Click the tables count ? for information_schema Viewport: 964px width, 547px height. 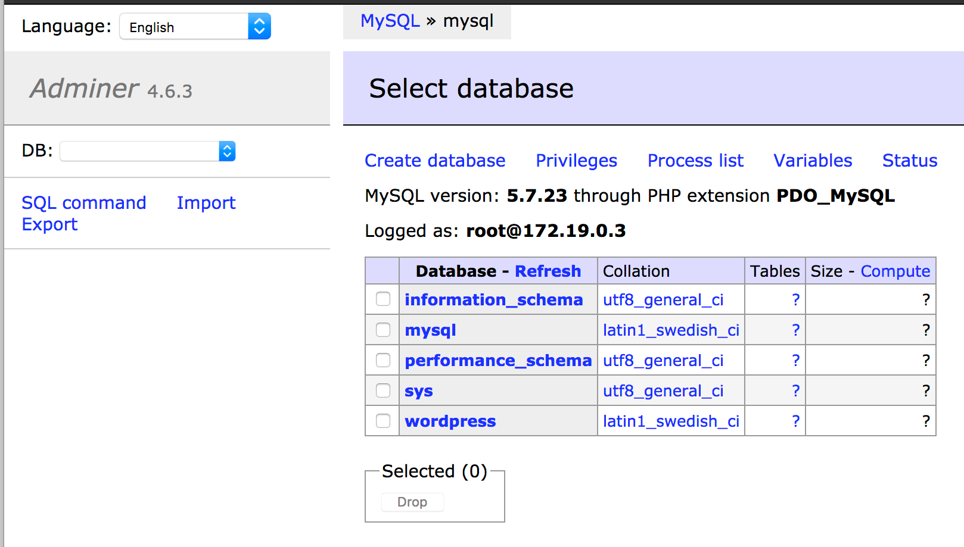point(795,300)
